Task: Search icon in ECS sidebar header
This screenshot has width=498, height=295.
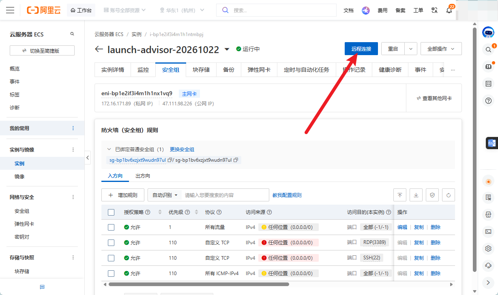Action: pos(72,34)
